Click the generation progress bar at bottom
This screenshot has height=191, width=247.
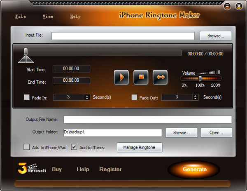pyautogui.click(x=122, y=184)
